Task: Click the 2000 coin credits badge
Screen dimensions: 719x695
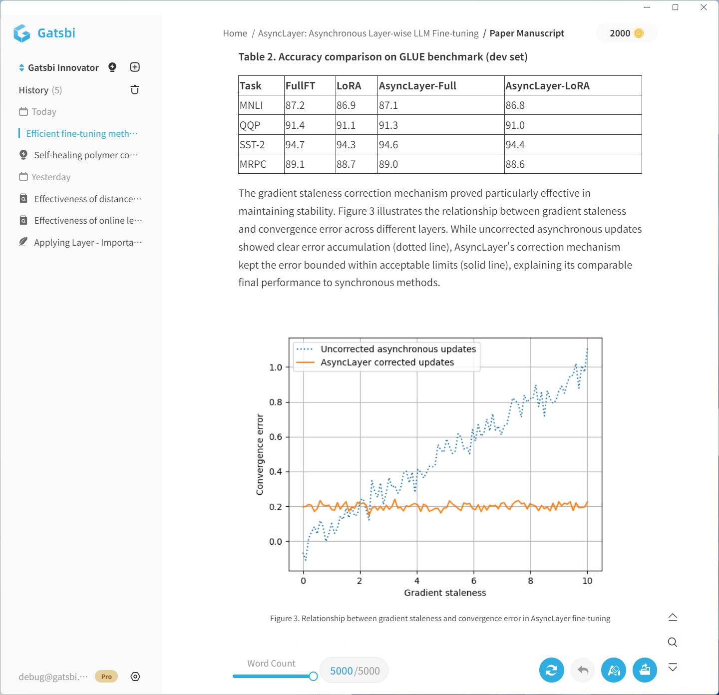Action: [x=626, y=33]
